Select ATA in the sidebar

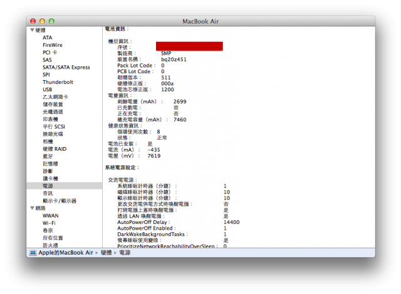tap(48, 38)
